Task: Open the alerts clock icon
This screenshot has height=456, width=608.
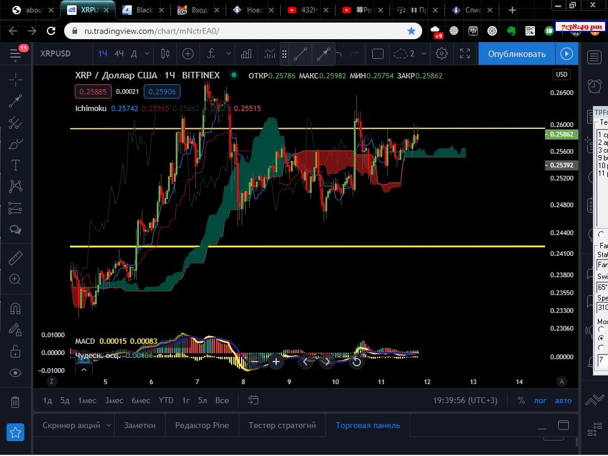Action: (594, 85)
